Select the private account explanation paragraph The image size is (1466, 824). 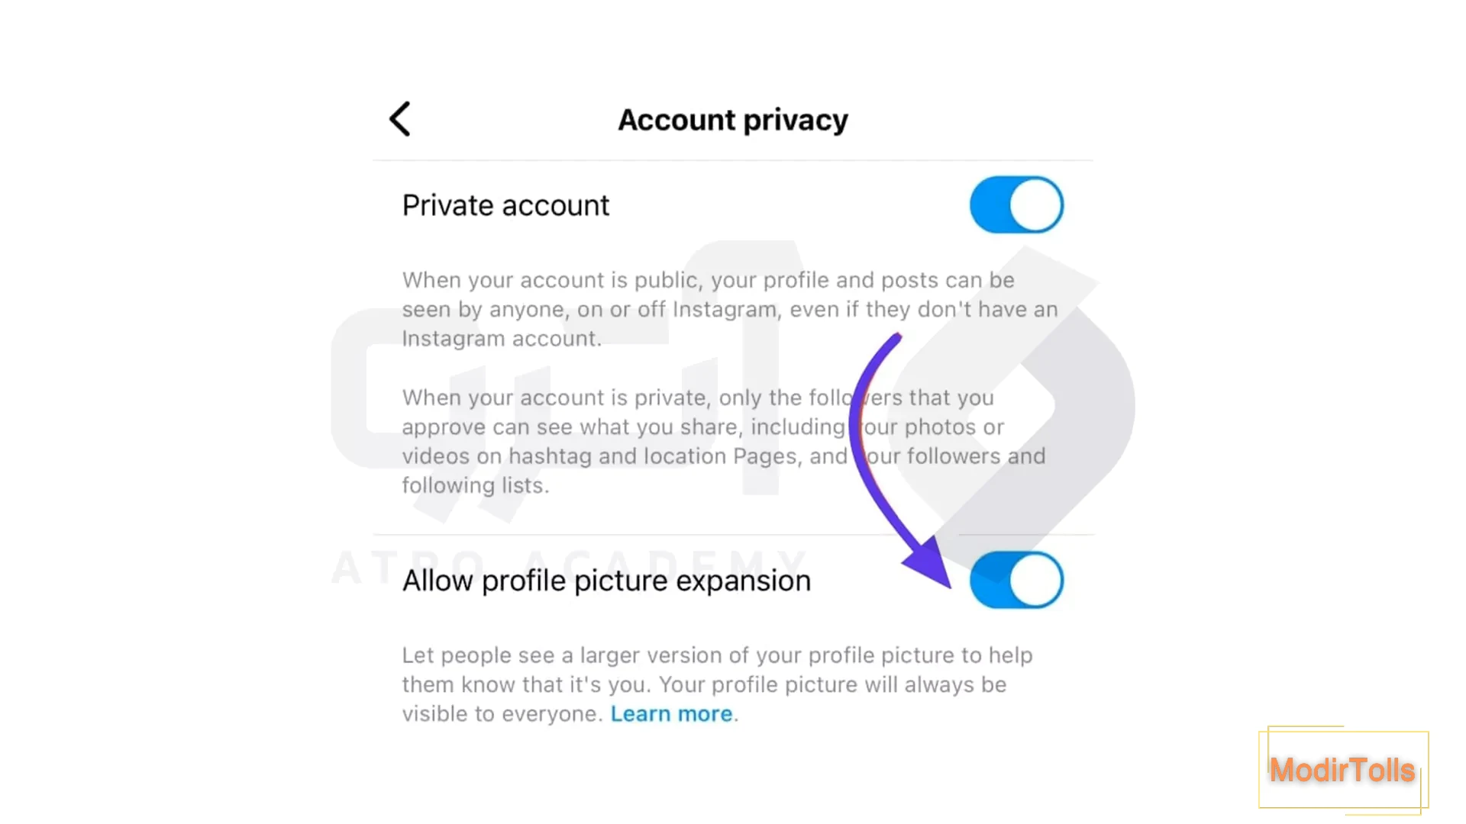click(x=725, y=441)
